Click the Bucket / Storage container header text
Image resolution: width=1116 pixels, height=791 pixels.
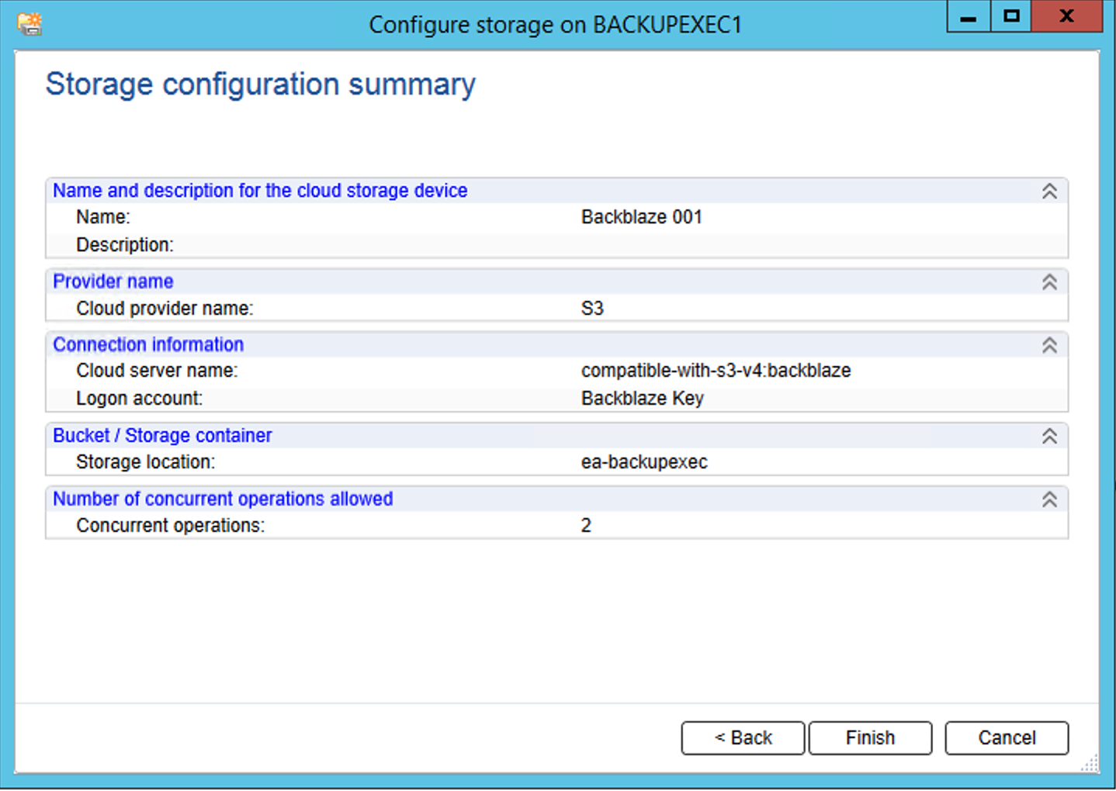click(x=162, y=436)
